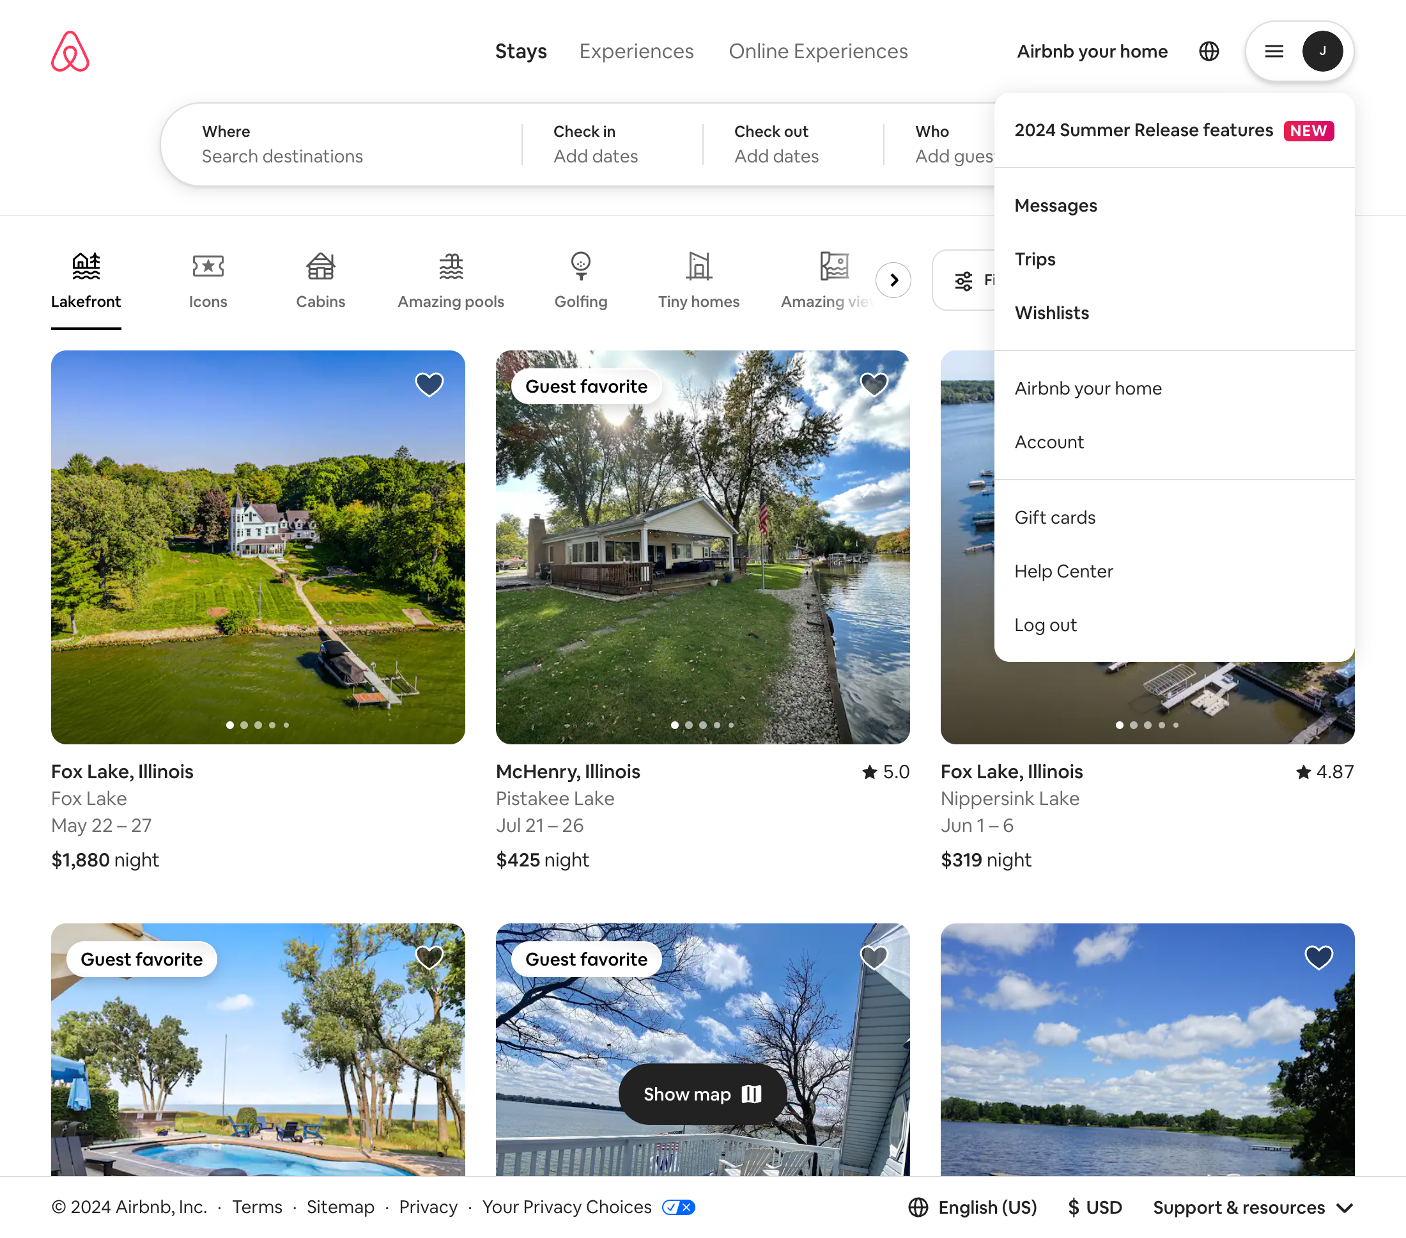Image resolution: width=1406 pixels, height=1238 pixels.
Task: Toggle wishlist heart on first Fox Lake listing
Action: [429, 384]
